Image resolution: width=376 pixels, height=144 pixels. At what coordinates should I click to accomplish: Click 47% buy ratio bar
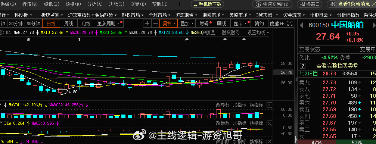point(317,143)
